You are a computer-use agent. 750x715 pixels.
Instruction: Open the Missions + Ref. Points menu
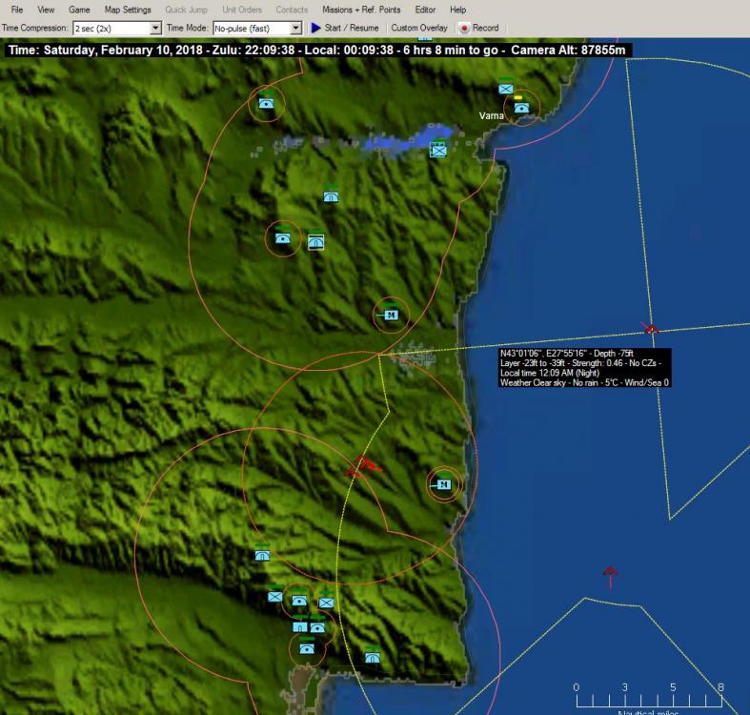click(361, 10)
